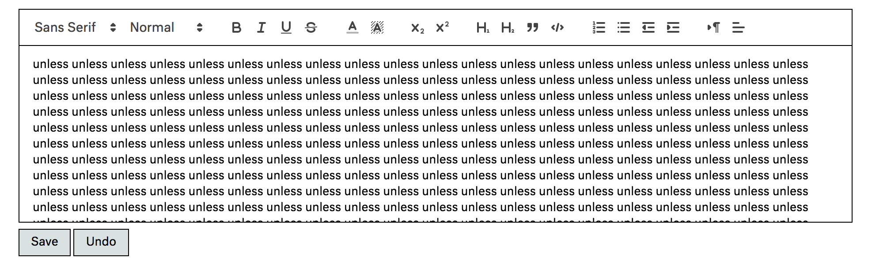Viewport: 887px width, 273px height.
Task: Switch text direction to right-to-left
Action: 713,28
